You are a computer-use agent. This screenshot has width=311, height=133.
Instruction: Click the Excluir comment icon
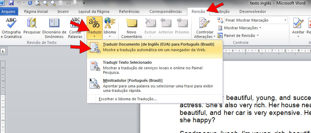(150, 23)
